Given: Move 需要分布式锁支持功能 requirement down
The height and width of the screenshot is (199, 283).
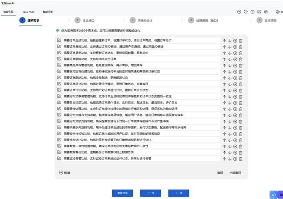Looking at the screenshot, I should click(x=230, y=122).
